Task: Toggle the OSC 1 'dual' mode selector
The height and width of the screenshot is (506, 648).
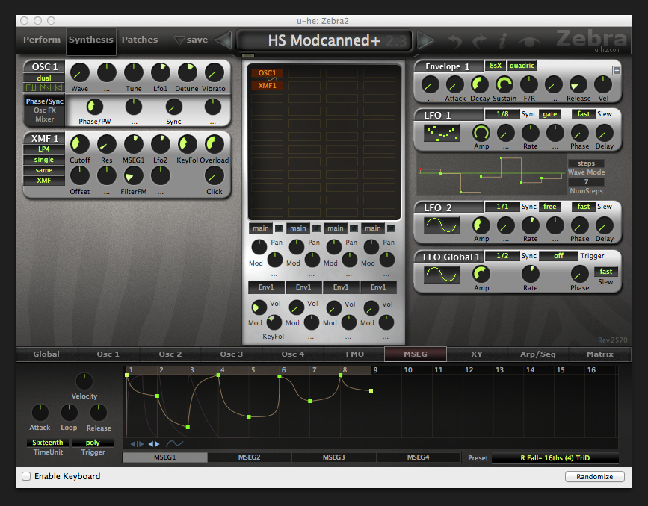Action: [44, 78]
